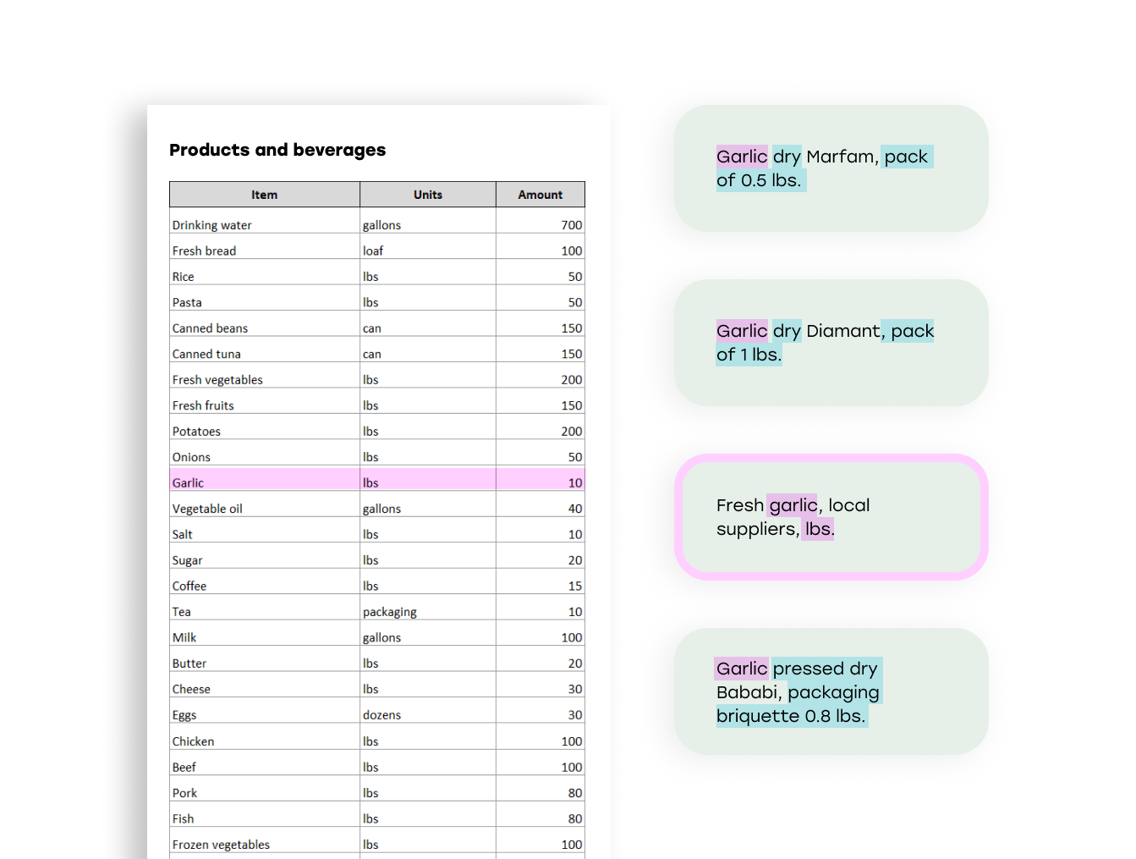Choose the 'Garlic dry Diamant' suggestion card
This screenshot has height=859, width=1136.
831,343
